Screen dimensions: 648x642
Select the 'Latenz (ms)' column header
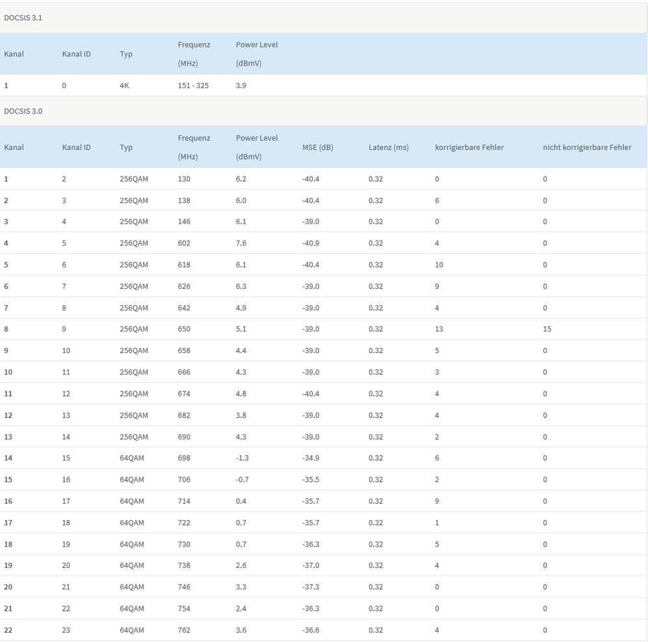tap(389, 147)
